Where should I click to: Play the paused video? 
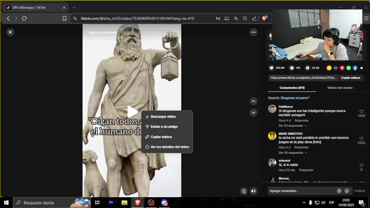(132, 112)
